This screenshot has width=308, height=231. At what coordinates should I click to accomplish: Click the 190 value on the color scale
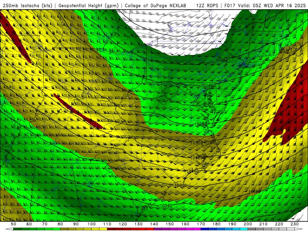pyautogui.click(x=233, y=224)
